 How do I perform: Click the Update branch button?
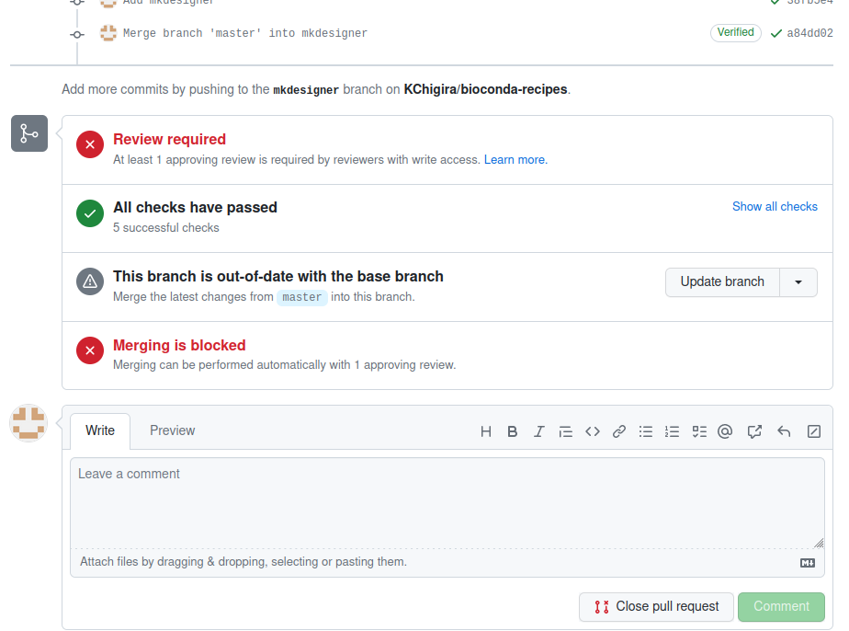[722, 282]
